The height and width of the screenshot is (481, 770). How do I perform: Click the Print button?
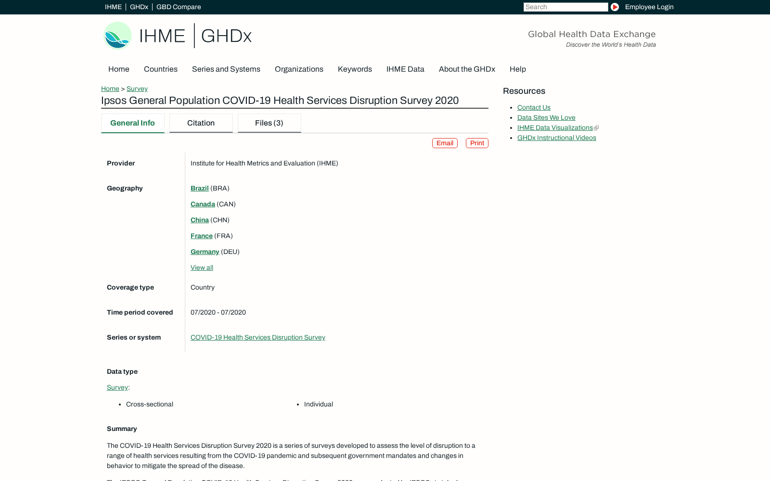tap(477, 143)
